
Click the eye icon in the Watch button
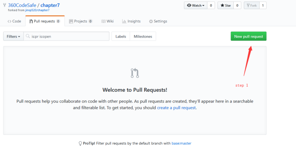tap(189, 5)
